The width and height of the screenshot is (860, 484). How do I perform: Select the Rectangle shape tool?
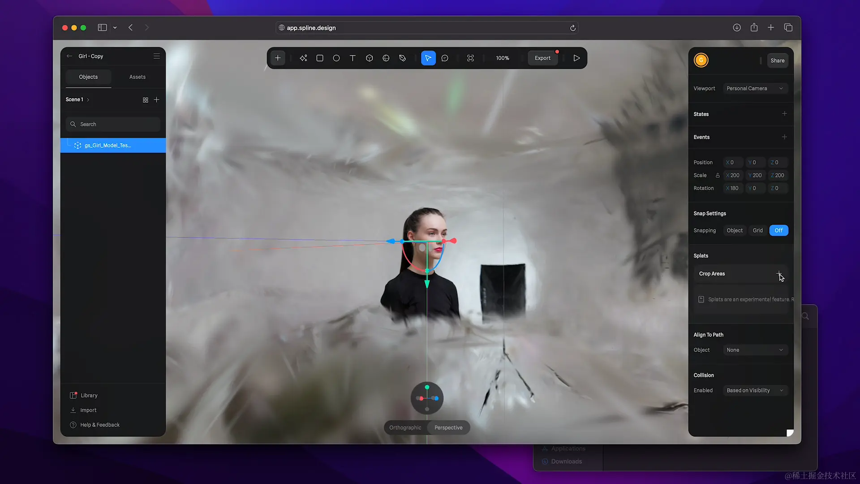(x=320, y=58)
